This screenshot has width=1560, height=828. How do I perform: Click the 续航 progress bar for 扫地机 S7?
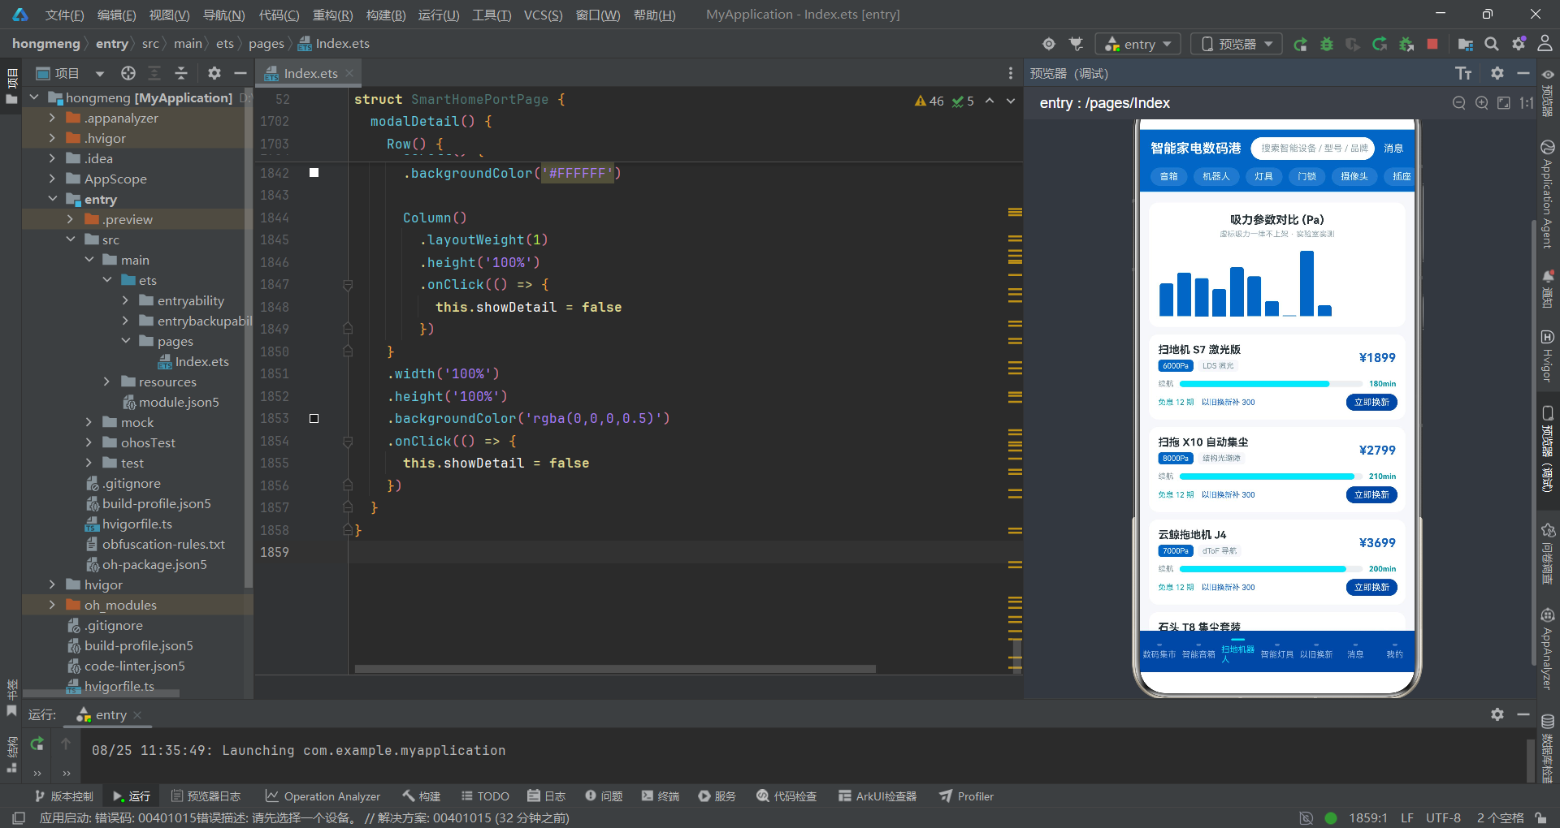[x=1271, y=384]
